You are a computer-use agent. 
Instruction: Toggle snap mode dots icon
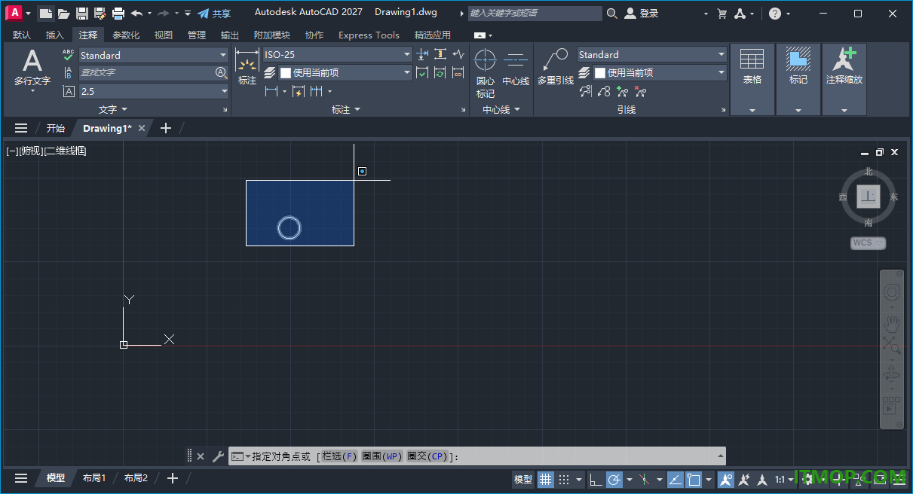pyautogui.click(x=564, y=479)
